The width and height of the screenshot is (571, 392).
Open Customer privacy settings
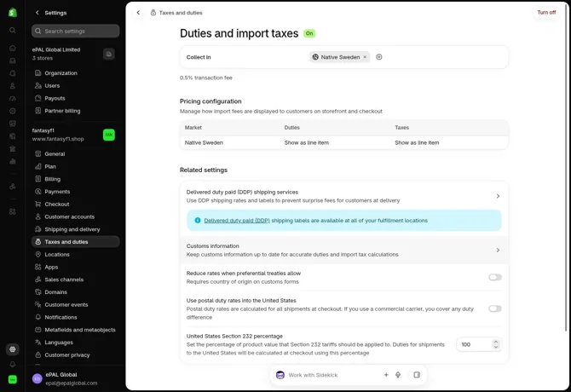(75, 355)
